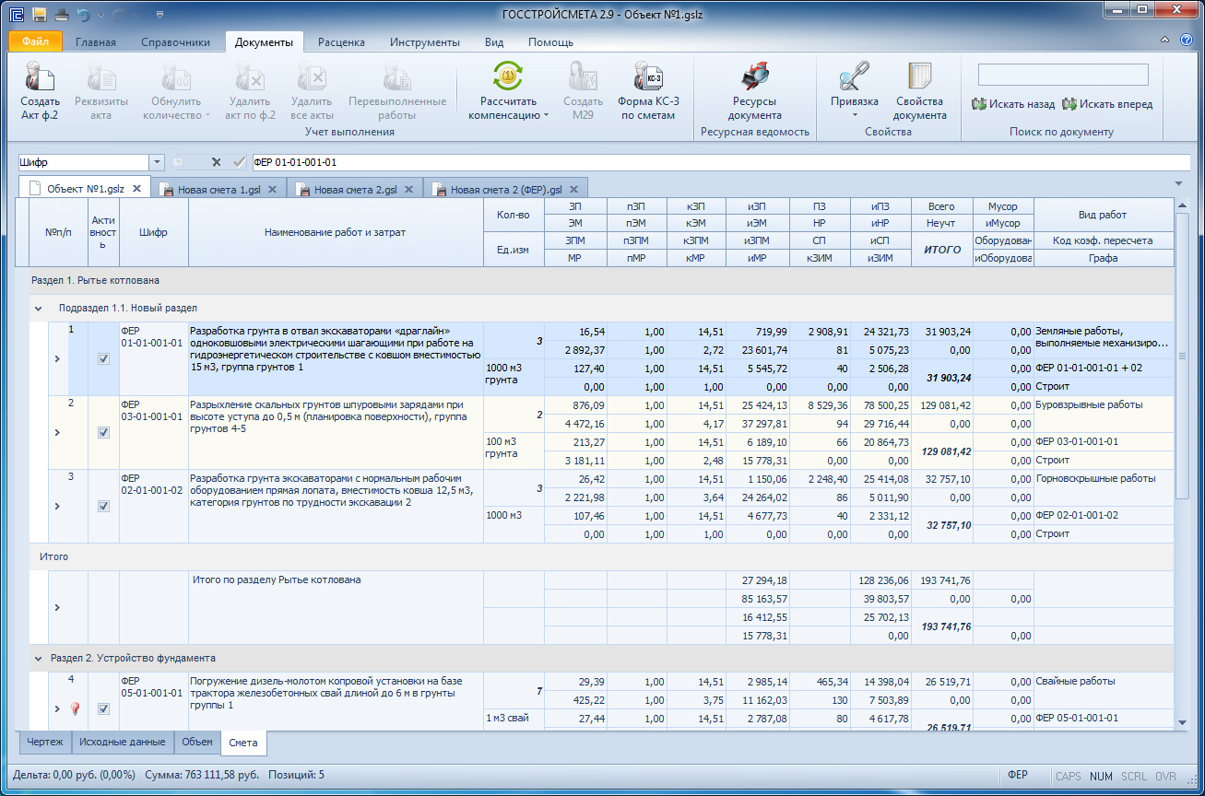Viewport: 1205px width, 796px height.
Task: Open the application logo menu icon
Action: click(15, 15)
